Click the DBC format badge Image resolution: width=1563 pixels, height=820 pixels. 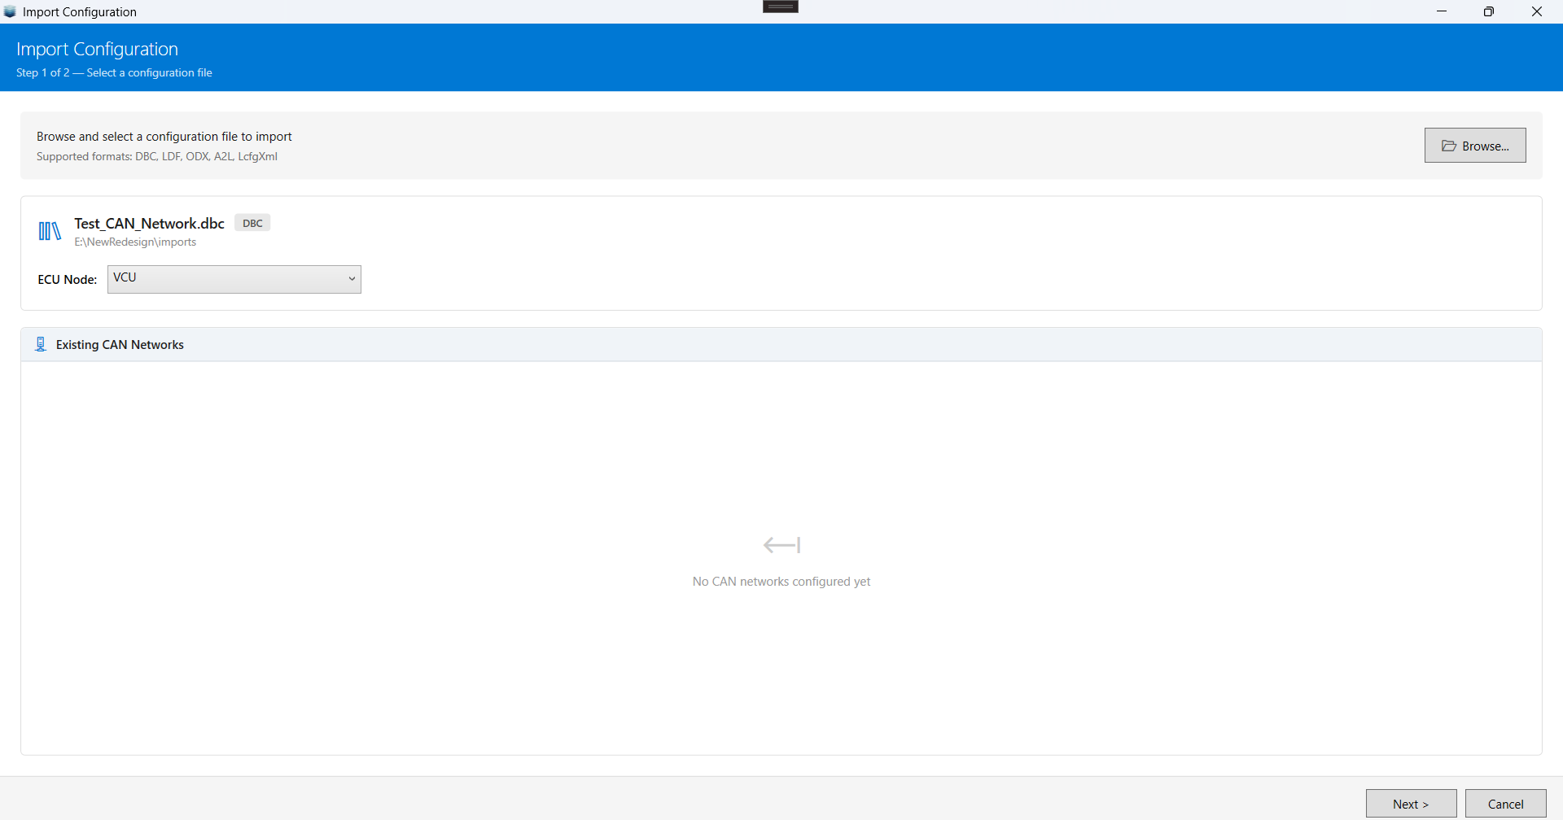(252, 223)
